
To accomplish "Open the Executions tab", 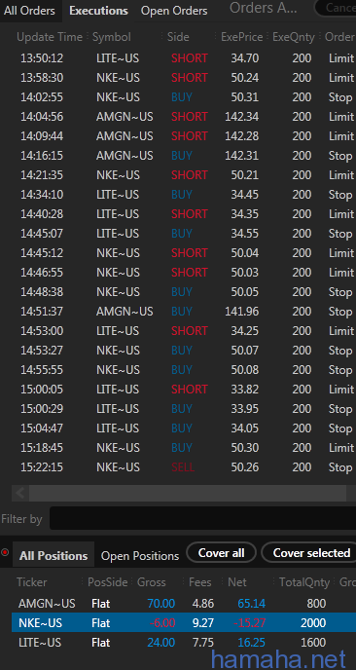I will coord(98,11).
